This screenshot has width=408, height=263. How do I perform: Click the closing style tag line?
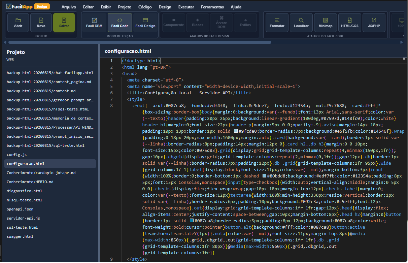[x=137, y=259]
